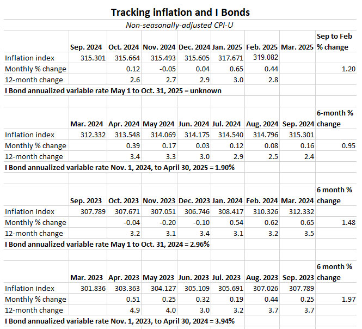
Task: Click the Mar. 2025 column header
Action: [x=298, y=47]
